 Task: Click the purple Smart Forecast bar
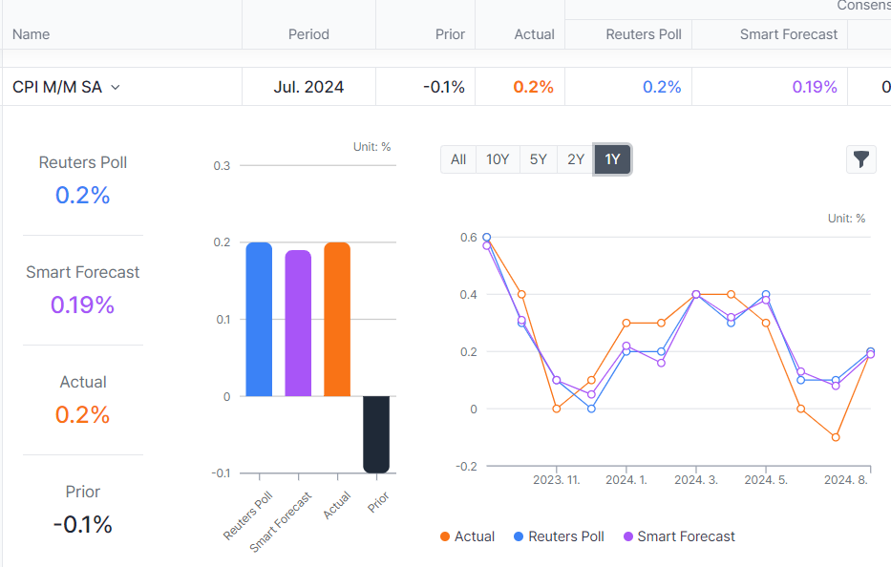point(298,325)
